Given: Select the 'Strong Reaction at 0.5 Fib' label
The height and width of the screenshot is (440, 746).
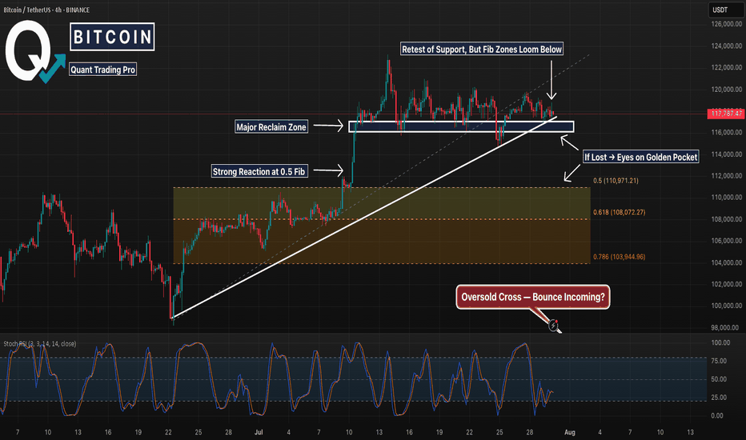Looking at the screenshot, I should 259,172.
